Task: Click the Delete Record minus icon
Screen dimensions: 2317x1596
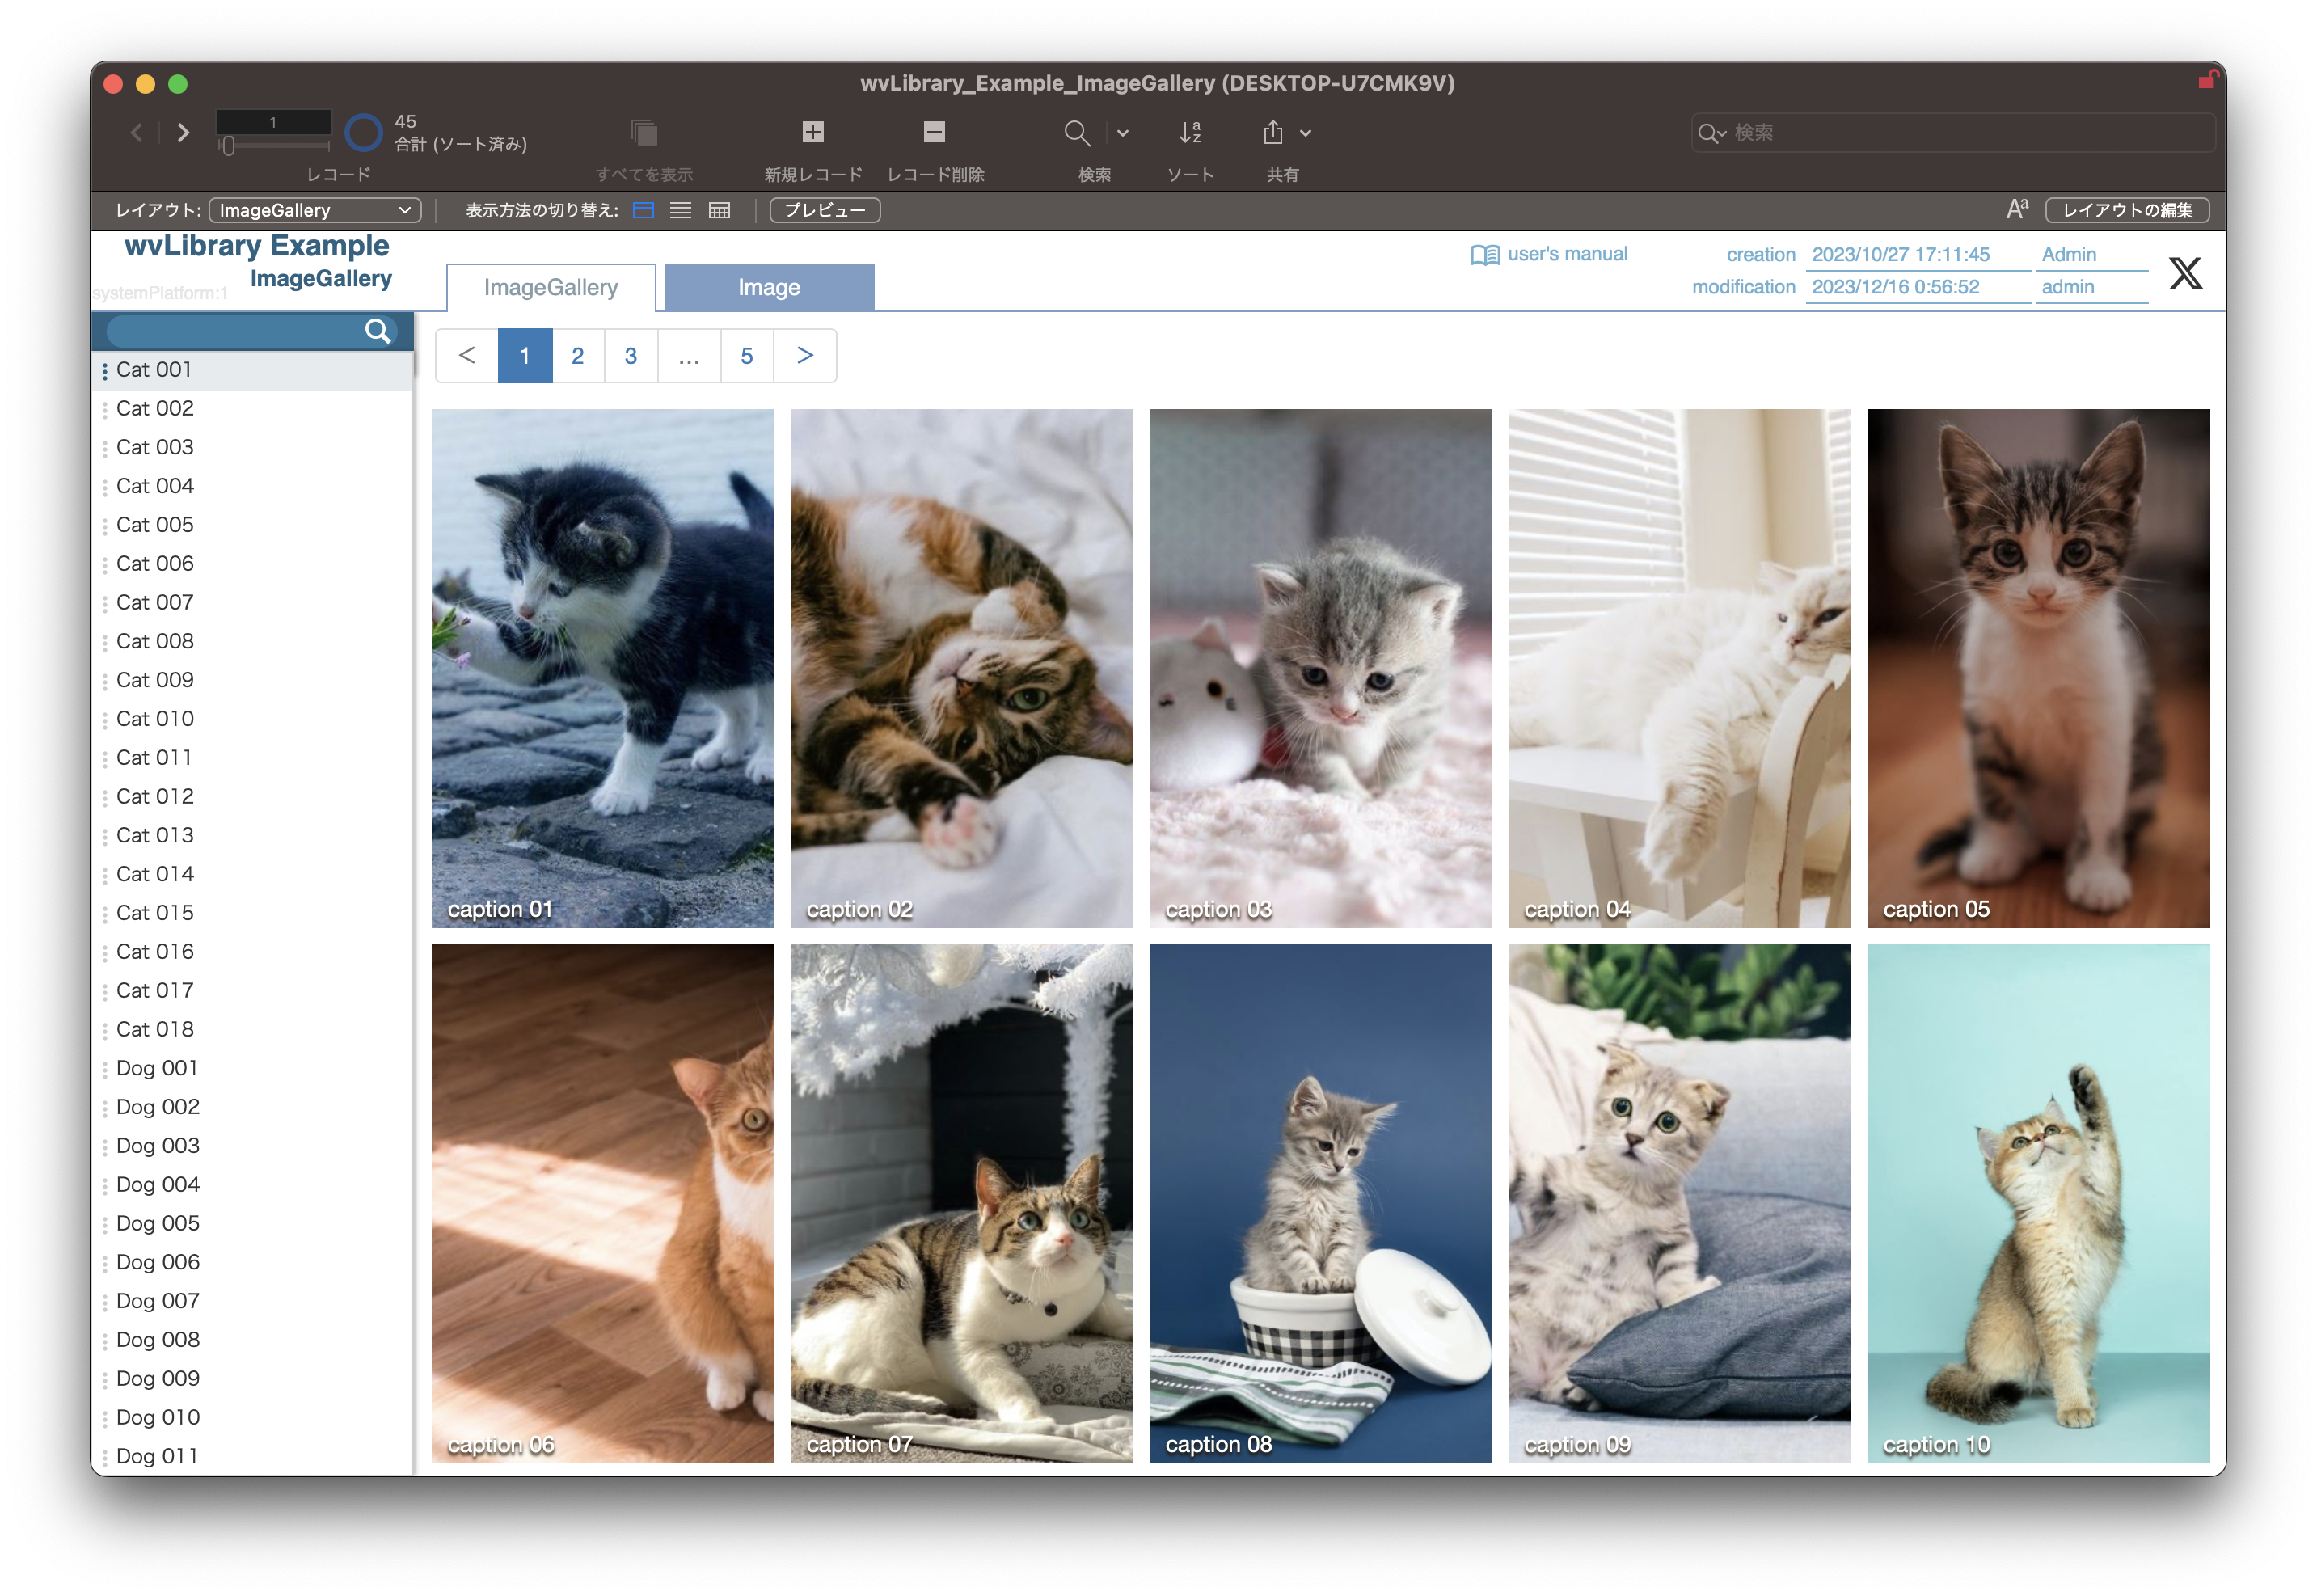Action: tap(934, 132)
